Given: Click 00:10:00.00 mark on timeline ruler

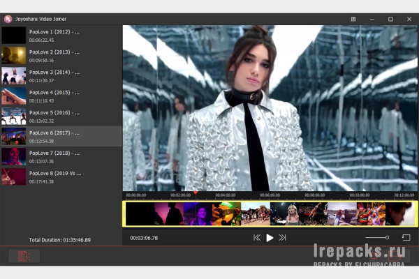Looking at the screenshot, I should tap(360, 195).
